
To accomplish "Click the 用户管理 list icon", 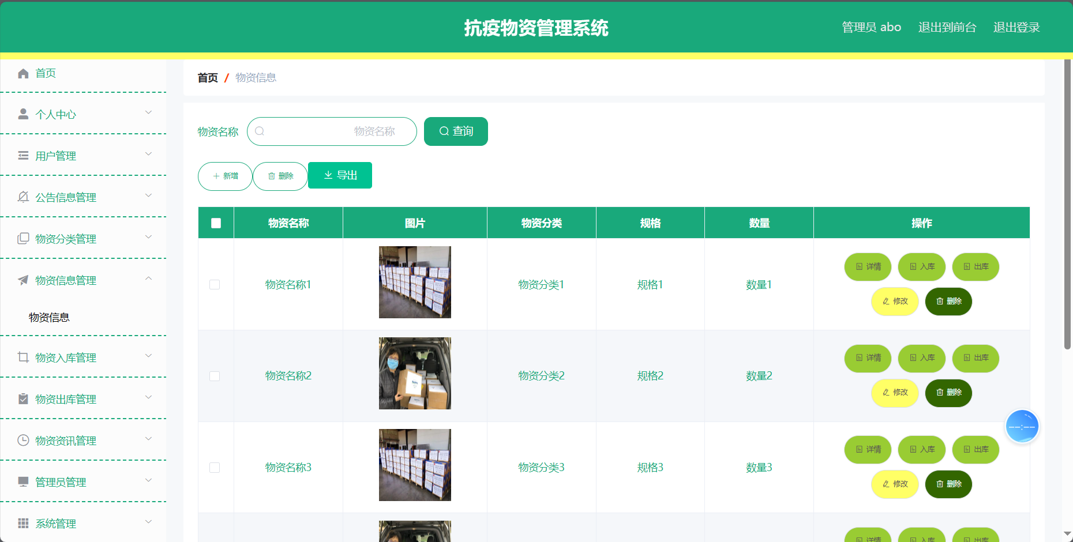I will 23,155.
